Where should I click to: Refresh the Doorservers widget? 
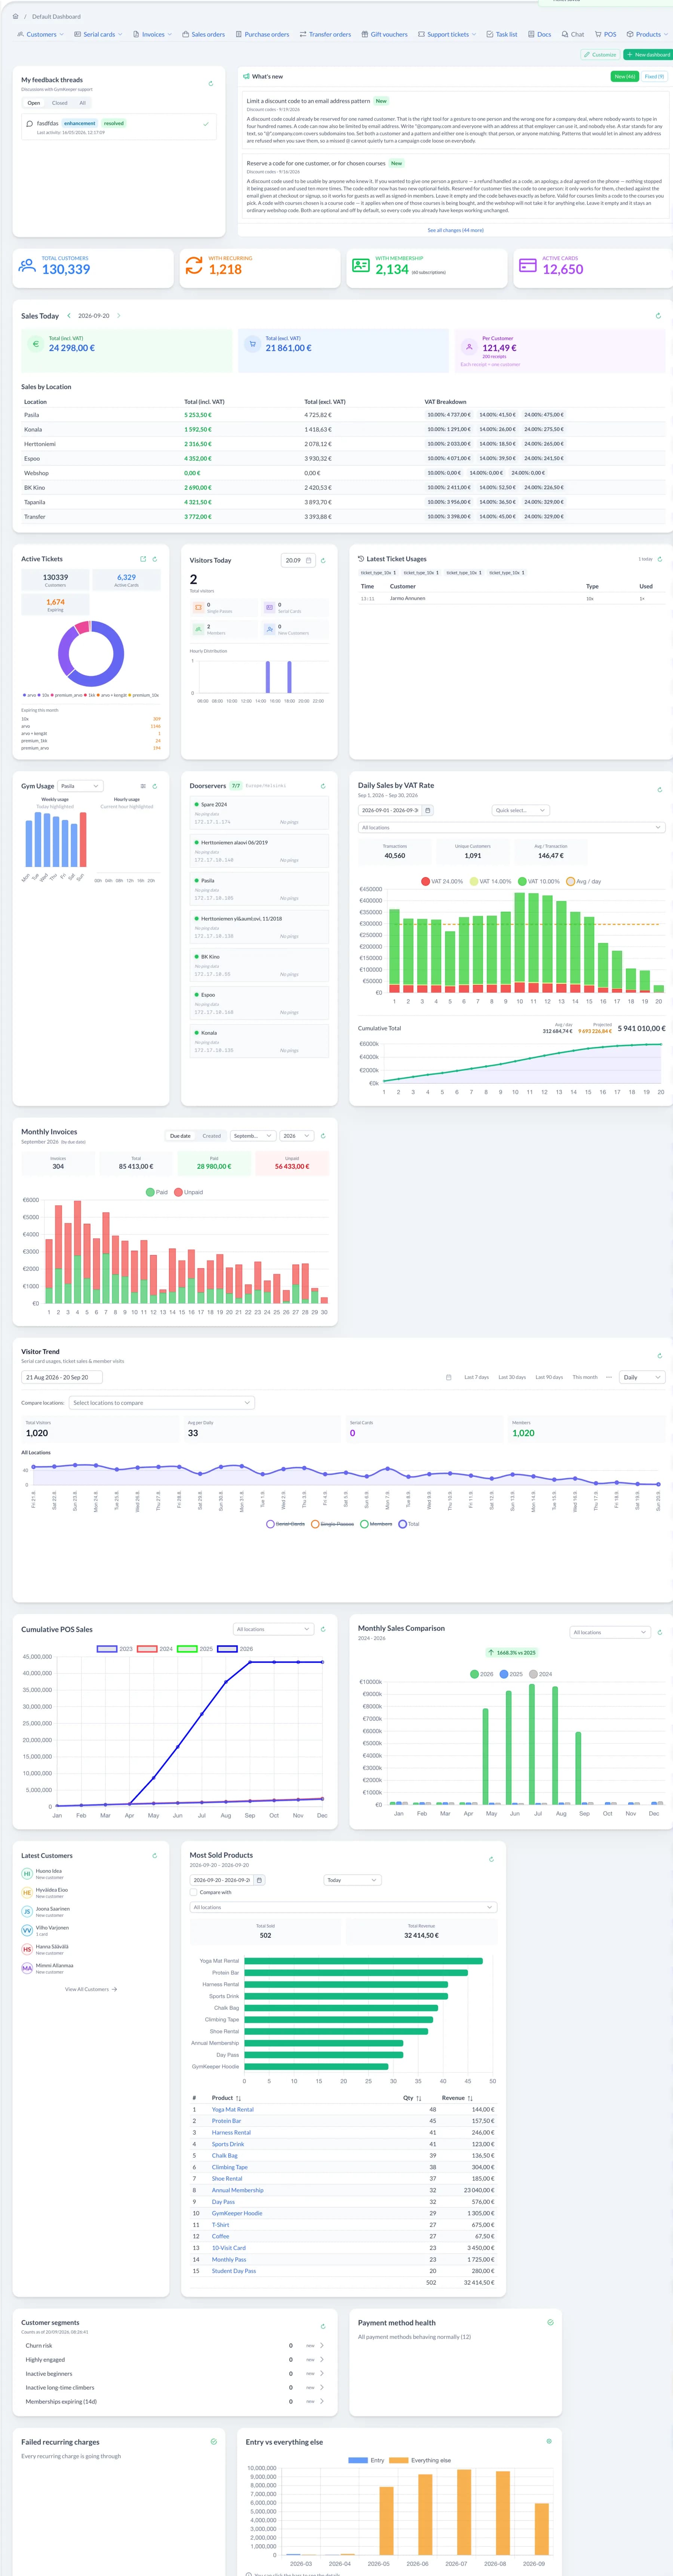[x=323, y=786]
